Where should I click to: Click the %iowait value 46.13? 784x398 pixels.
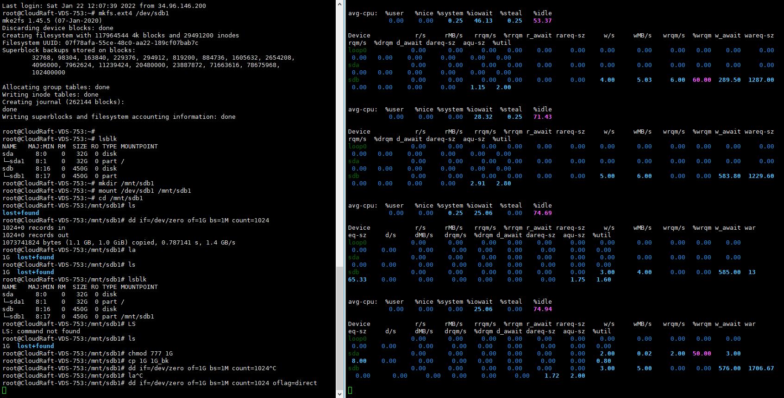483,21
